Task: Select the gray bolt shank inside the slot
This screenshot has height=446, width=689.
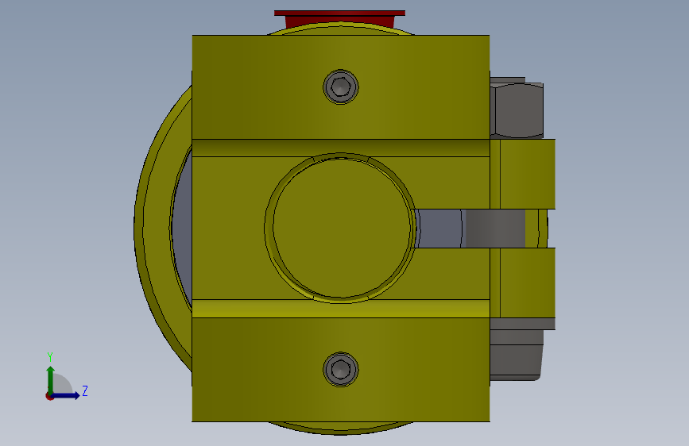Action: pos(495,229)
